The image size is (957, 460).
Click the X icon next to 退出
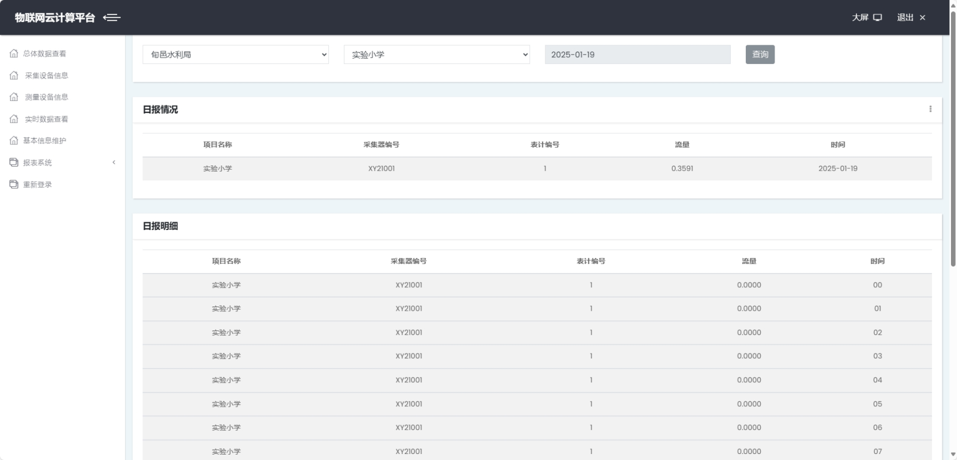coord(922,17)
